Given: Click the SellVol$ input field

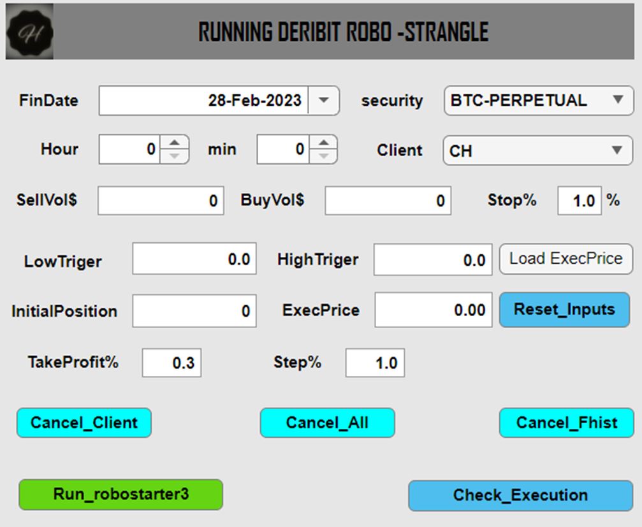Looking at the screenshot, I should (x=161, y=201).
